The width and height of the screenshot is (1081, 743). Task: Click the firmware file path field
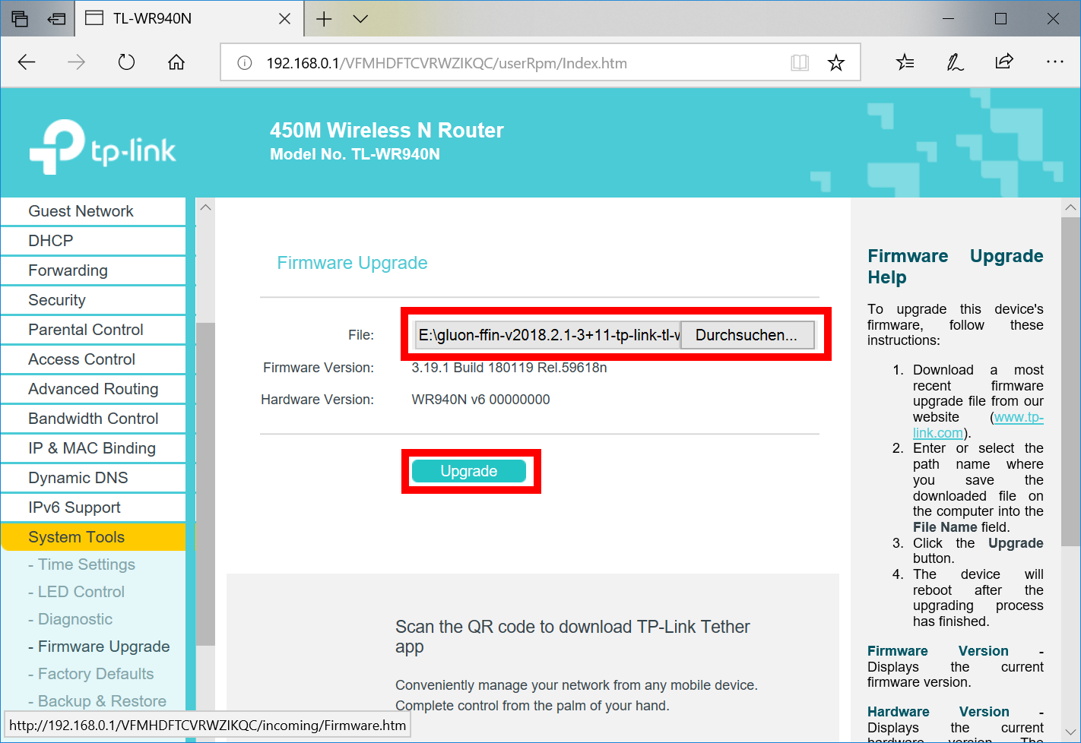tap(547, 335)
